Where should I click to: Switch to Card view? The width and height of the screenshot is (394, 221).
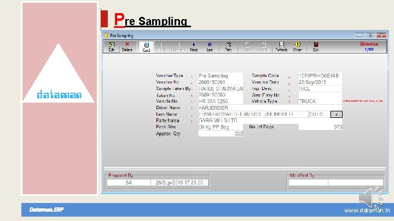146,47
